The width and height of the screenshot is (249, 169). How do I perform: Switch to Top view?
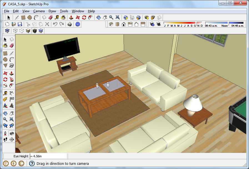tap(117, 24)
